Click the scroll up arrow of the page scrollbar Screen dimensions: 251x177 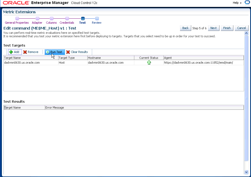[x=246, y=33]
